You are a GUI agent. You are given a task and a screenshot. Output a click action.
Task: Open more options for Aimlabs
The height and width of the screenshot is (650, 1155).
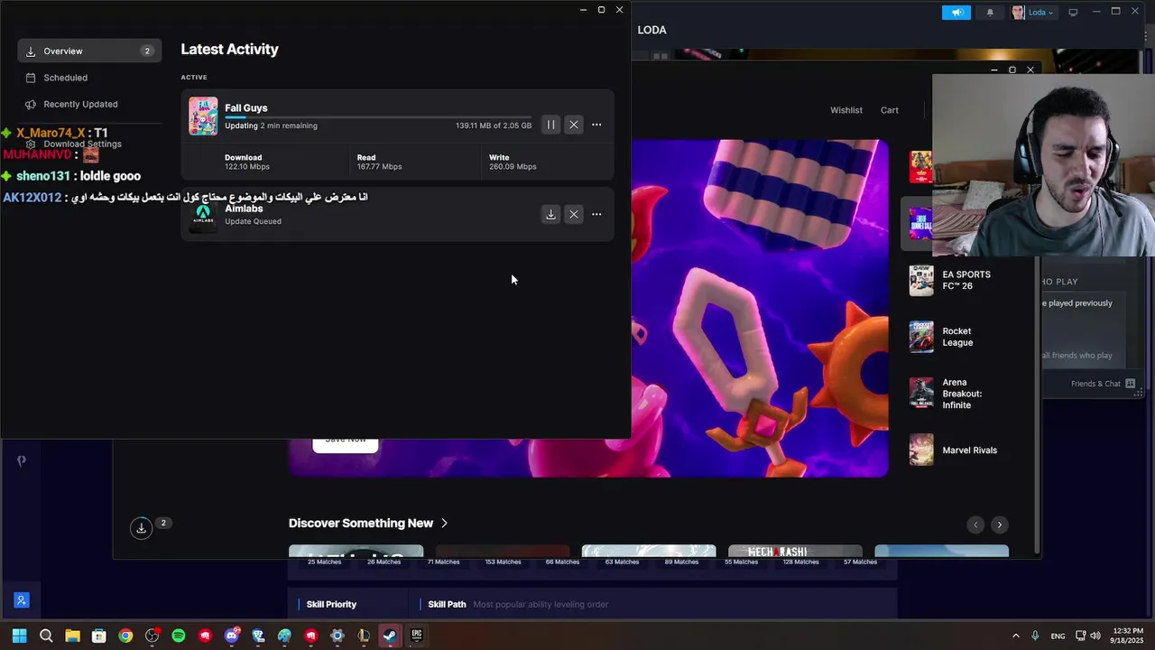(596, 214)
